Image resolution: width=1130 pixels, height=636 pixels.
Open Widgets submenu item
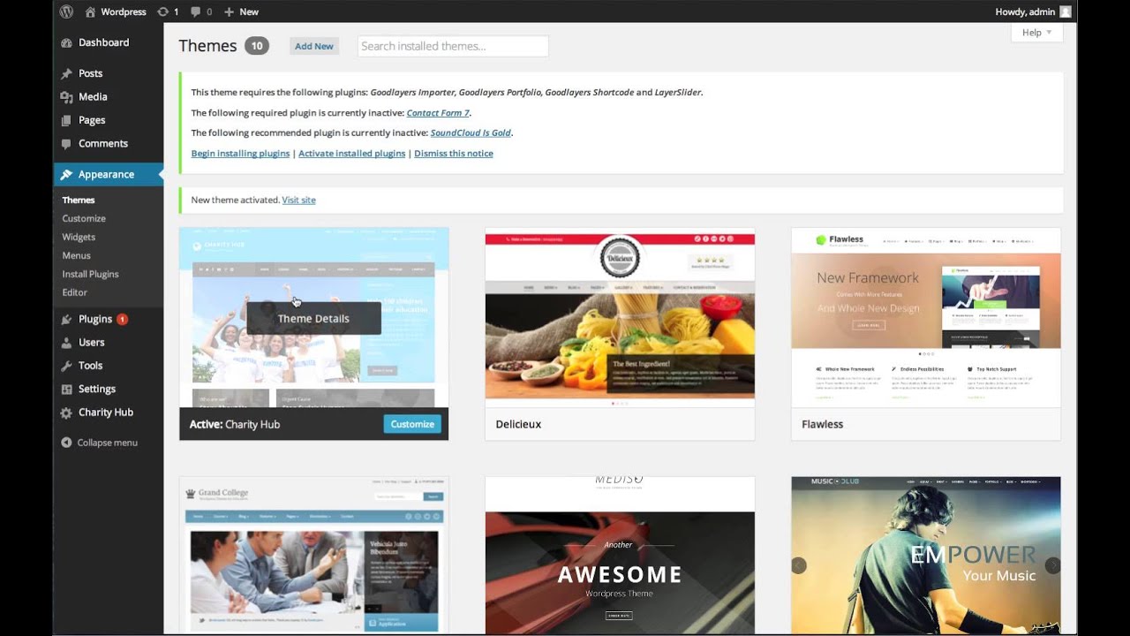pos(79,238)
